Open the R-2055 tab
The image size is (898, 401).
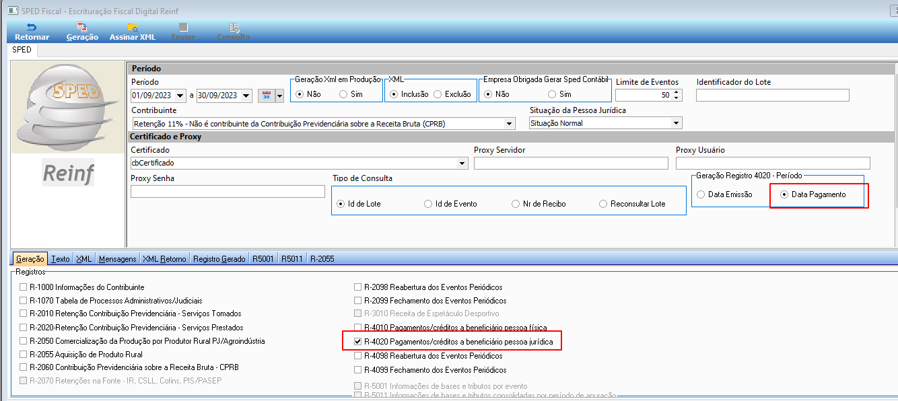[322, 259]
